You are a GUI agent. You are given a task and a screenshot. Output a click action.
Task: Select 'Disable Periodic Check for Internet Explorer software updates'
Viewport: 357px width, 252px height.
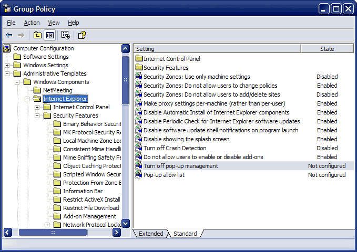point(221,121)
